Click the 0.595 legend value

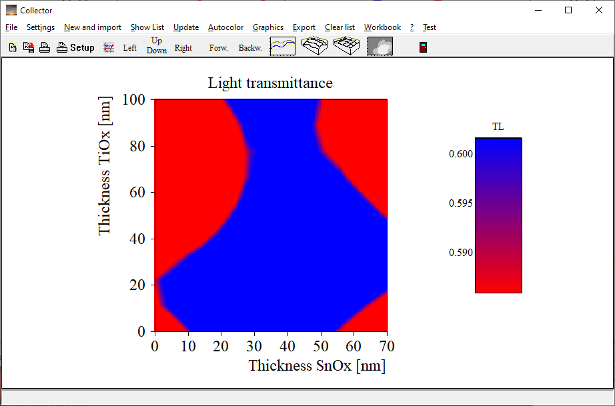pyautogui.click(x=461, y=203)
